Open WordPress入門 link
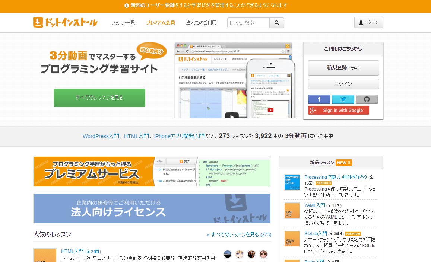431x262 pixels. (x=101, y=136)
